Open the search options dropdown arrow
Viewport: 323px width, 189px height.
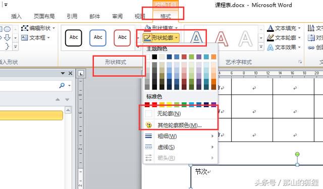tap(70, 85)
